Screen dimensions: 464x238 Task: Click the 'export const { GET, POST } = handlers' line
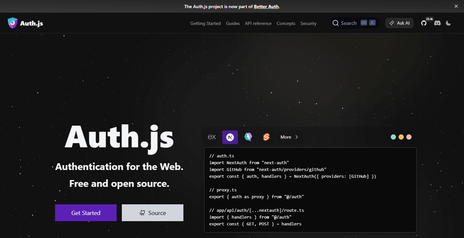pyautogui.click(x=255, y=224)
